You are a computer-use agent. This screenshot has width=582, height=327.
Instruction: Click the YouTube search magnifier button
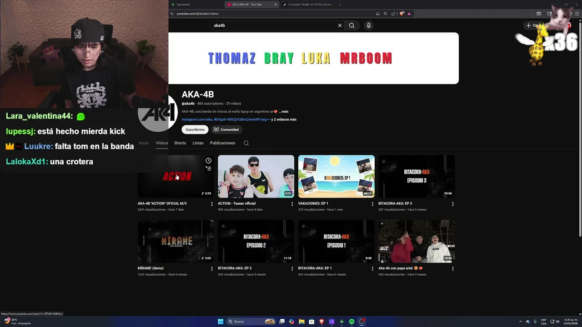[351, 25]
